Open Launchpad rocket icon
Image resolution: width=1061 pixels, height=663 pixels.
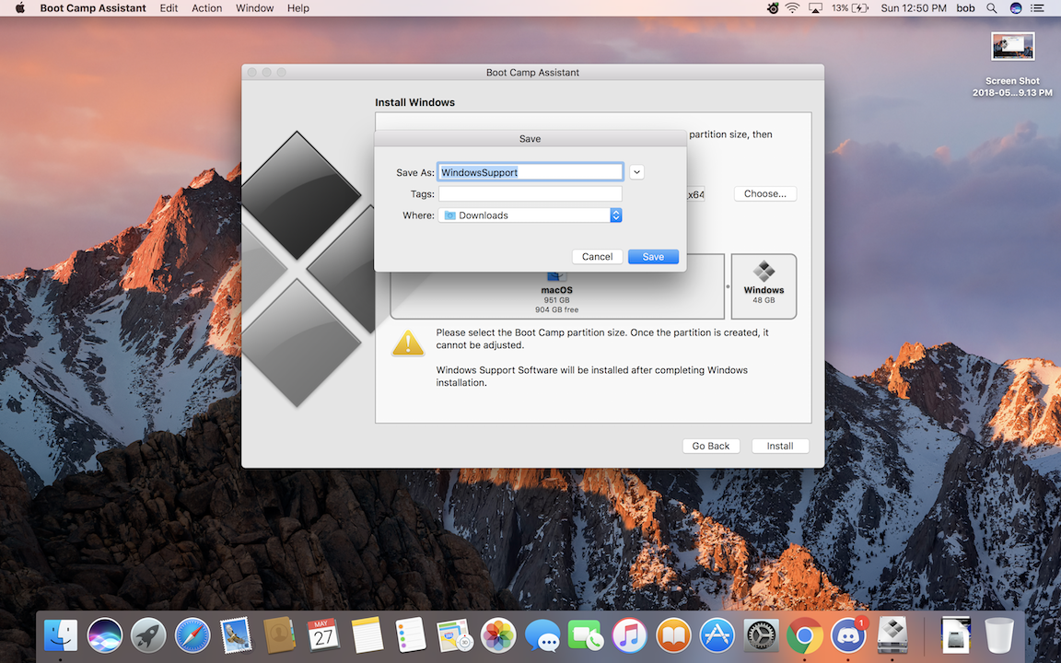coord(148,636)
